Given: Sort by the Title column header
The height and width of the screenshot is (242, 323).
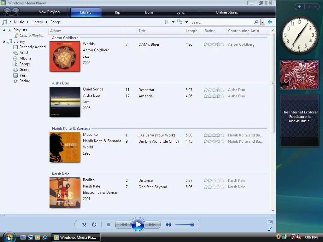Looking at the screenshot, I should click(x=160, y=31).
